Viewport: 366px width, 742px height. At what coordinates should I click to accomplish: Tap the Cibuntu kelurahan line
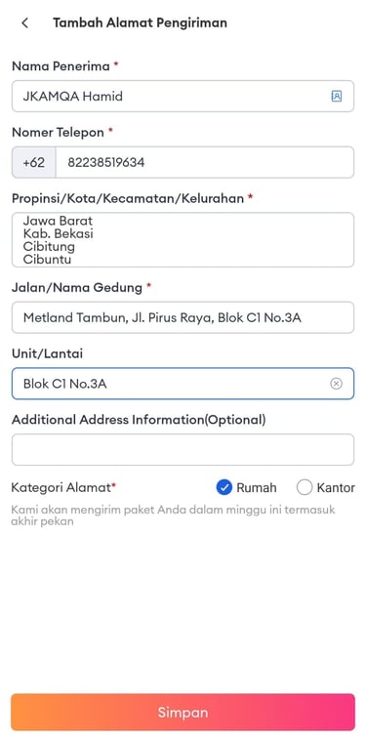tap(47, 260)
